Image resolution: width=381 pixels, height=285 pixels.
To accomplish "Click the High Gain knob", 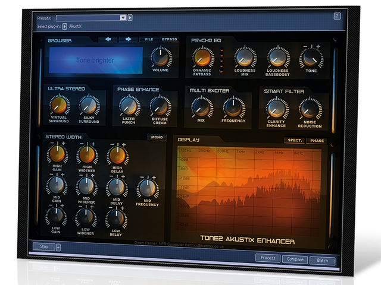I will pos(57,154).
